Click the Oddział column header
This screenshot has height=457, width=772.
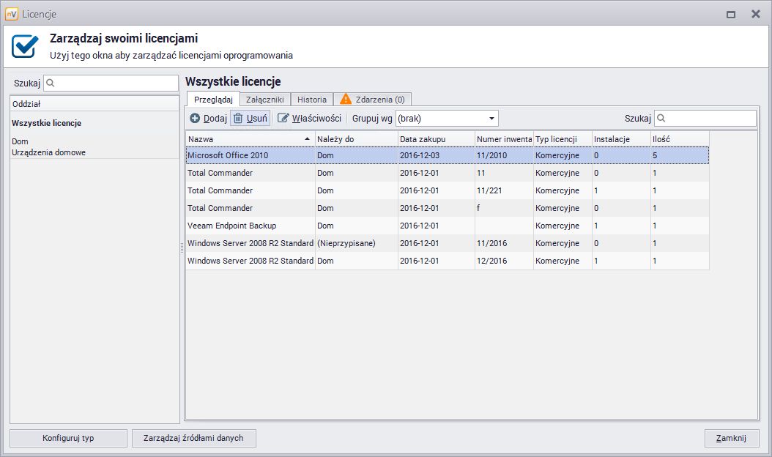pyautogui.click(x=94, y=104)
